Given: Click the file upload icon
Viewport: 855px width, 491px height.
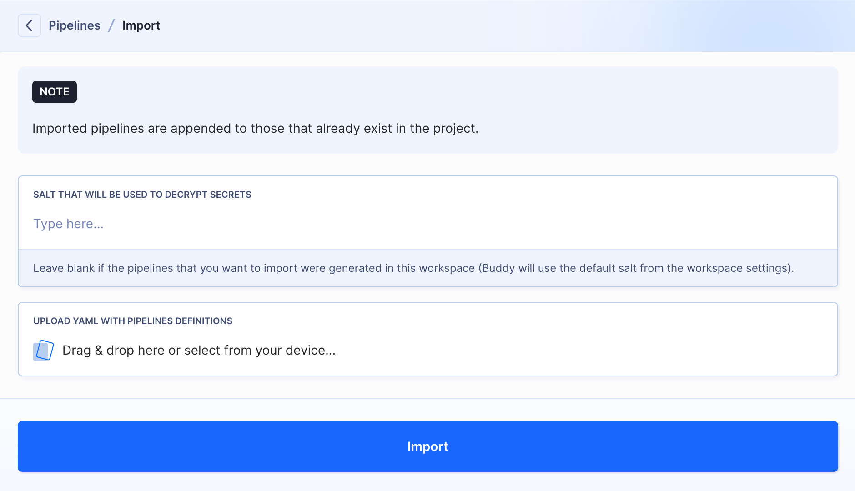Looking at the screenshot, I should pos(44,351).
